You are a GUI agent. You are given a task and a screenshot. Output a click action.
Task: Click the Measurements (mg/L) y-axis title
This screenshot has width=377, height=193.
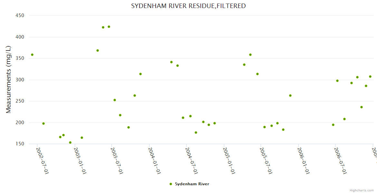(x=9, y=79)
